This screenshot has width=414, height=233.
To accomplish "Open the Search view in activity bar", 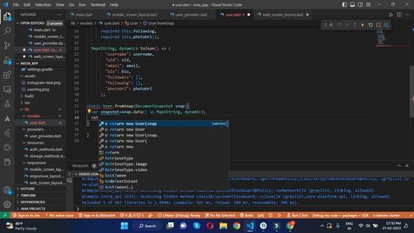I will point(7,31).
